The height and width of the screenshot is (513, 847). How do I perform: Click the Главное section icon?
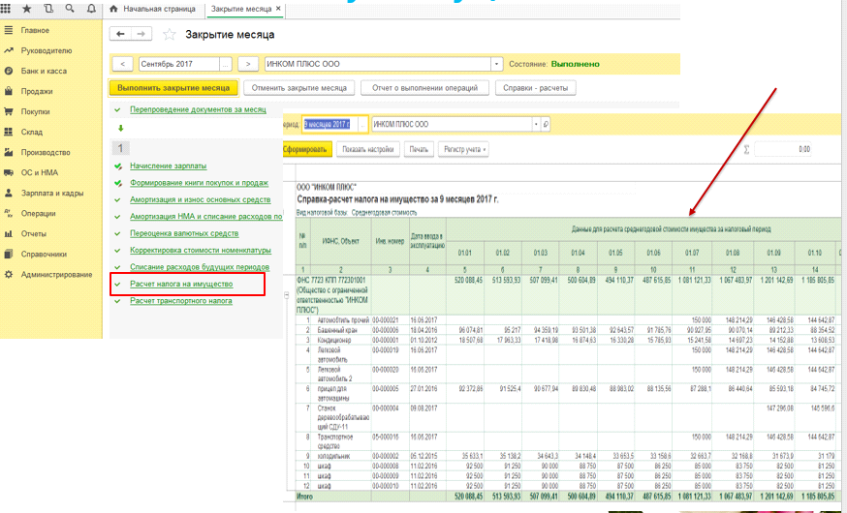click(9, 30)
